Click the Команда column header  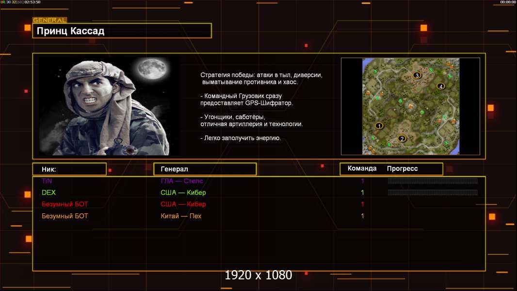362,169
